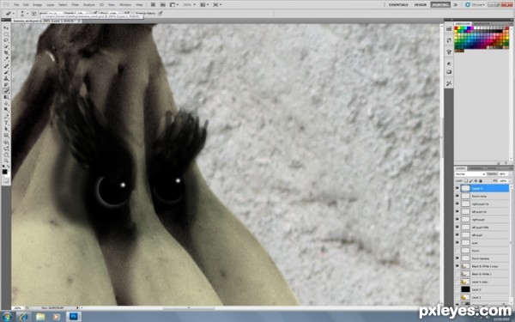The height and width of the screenshot is (322, 515).
Task: Switch to the Paths tab
Action: tap(491, 168)
